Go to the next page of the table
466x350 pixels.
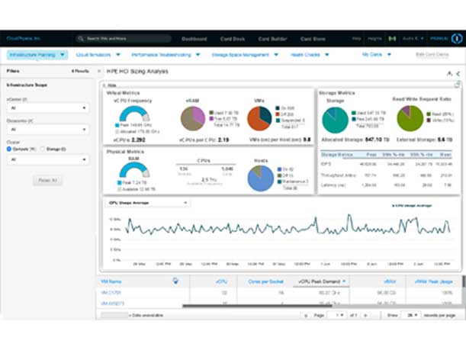(365, 315)
